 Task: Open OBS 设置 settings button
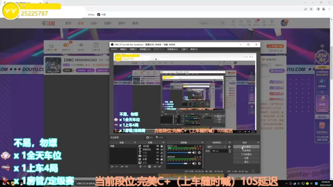(246, 158)
